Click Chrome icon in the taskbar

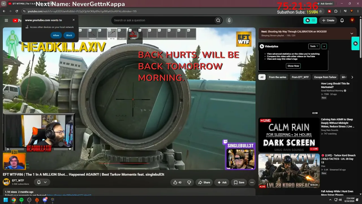pyautogui.click(x=14, y=200)
